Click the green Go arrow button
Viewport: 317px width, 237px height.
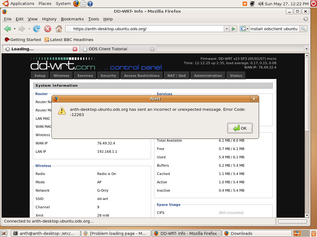[x=233, y=29]
